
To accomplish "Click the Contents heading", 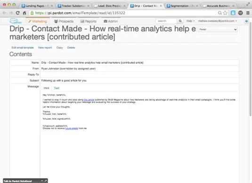I will click(x=21, y=54).
